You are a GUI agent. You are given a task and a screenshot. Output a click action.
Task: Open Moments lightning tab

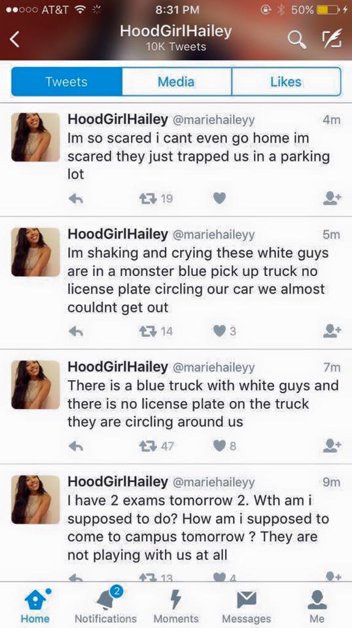[176, 604]
